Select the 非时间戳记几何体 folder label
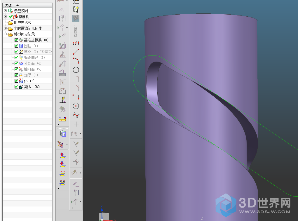 click(x=28, y=29)
